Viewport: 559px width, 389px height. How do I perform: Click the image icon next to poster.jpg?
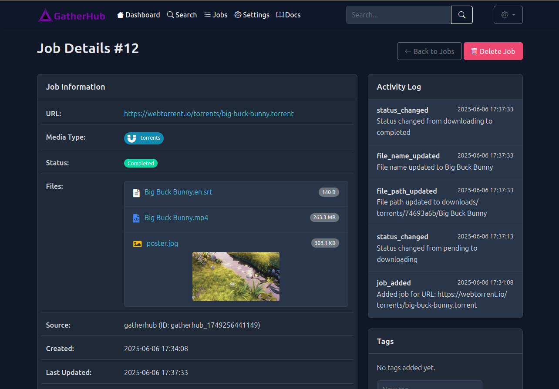click(136, 244)
